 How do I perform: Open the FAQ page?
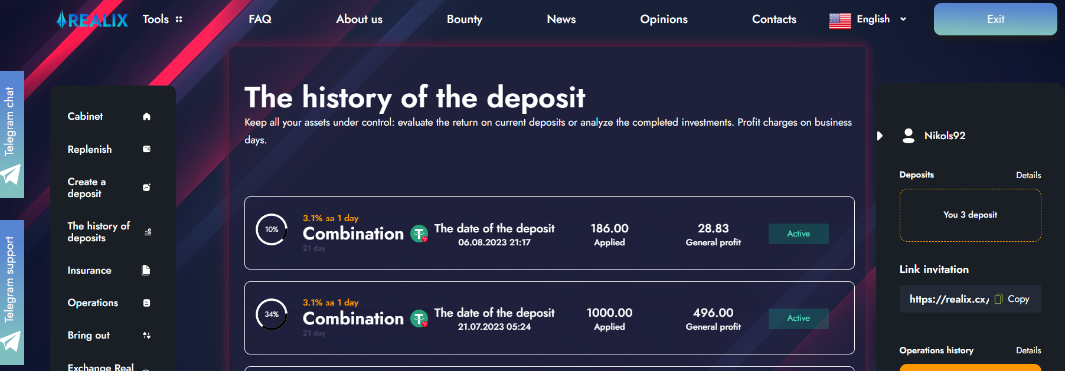260,19
